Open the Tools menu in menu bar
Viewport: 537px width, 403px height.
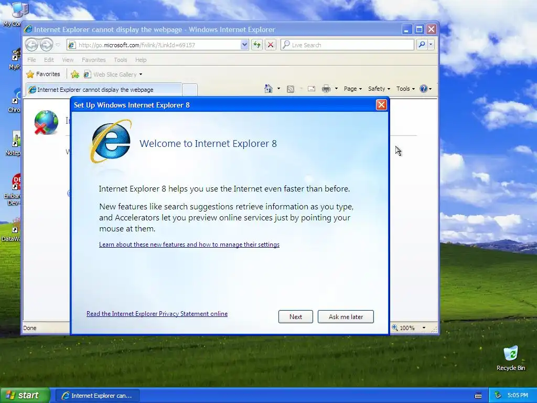click(121, 60)
